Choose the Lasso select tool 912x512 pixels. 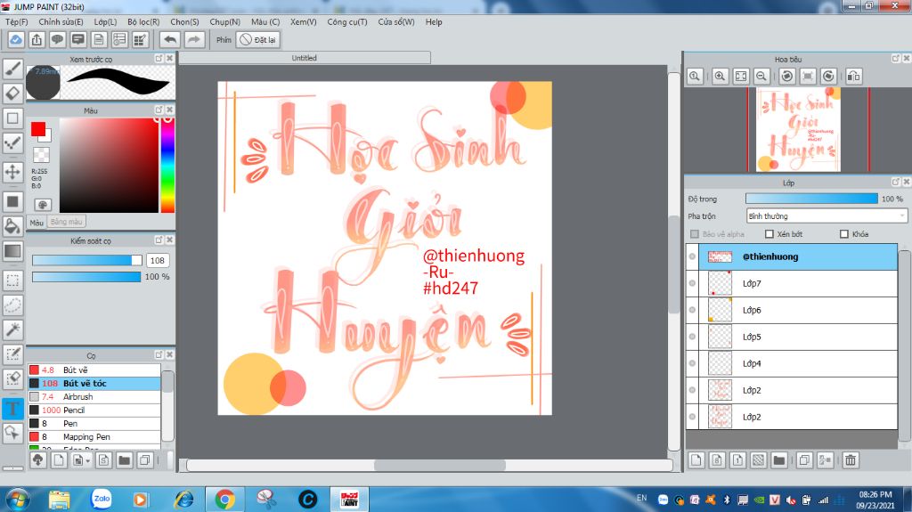click(x=12, y=305)
